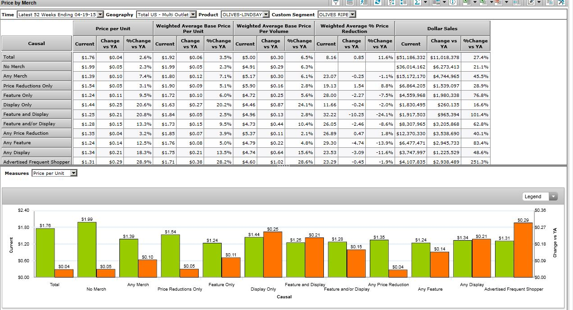Click the Dollar Sales column group header

click(x=442, y=28)
